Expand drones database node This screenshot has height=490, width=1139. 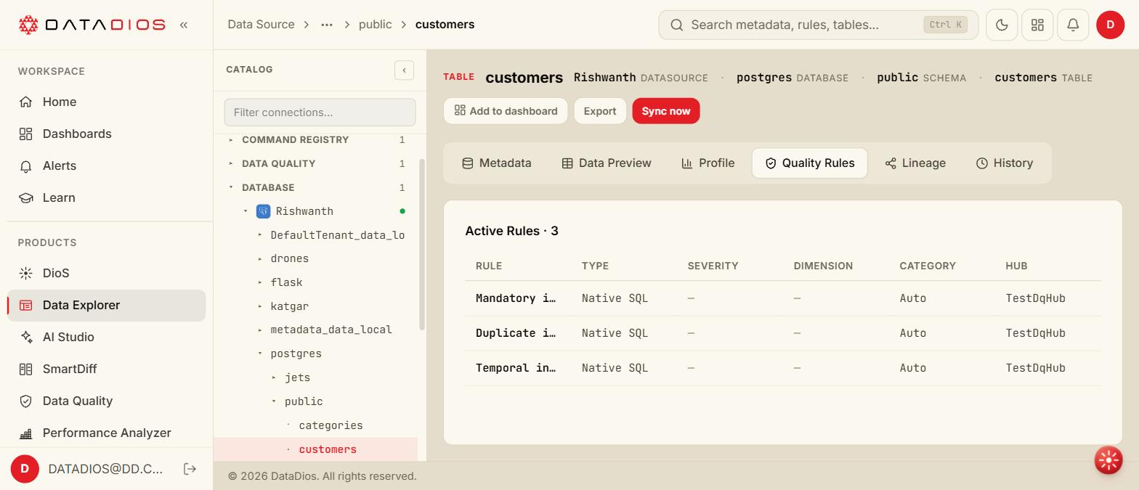coord(260,258)
